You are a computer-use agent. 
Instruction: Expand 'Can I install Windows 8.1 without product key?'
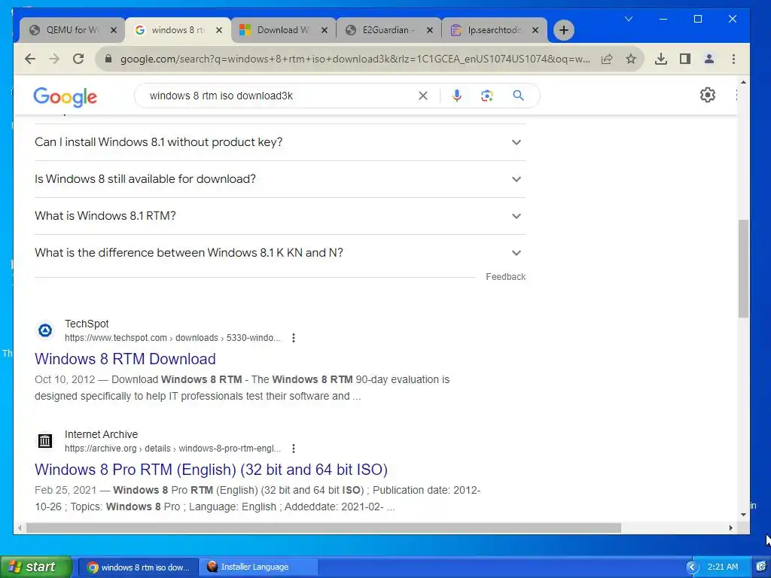tap(280, 142)
